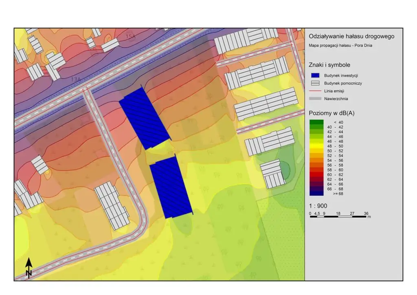Click the north arrow compass symbol
Viewport: 417px width, 295px height.
click(29, 268)
